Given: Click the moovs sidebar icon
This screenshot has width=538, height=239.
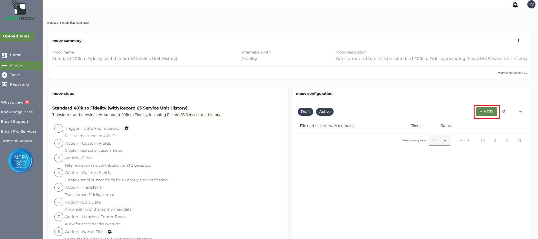Looking at the screenshot, I should point(4,66).
